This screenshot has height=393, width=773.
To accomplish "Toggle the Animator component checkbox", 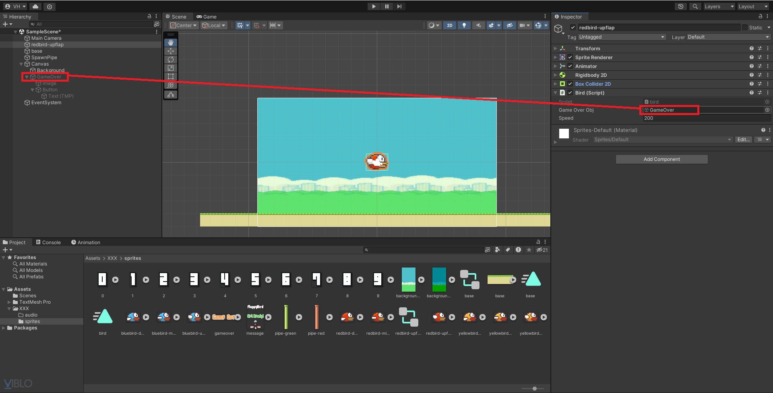I will click(x=570, y=66).
